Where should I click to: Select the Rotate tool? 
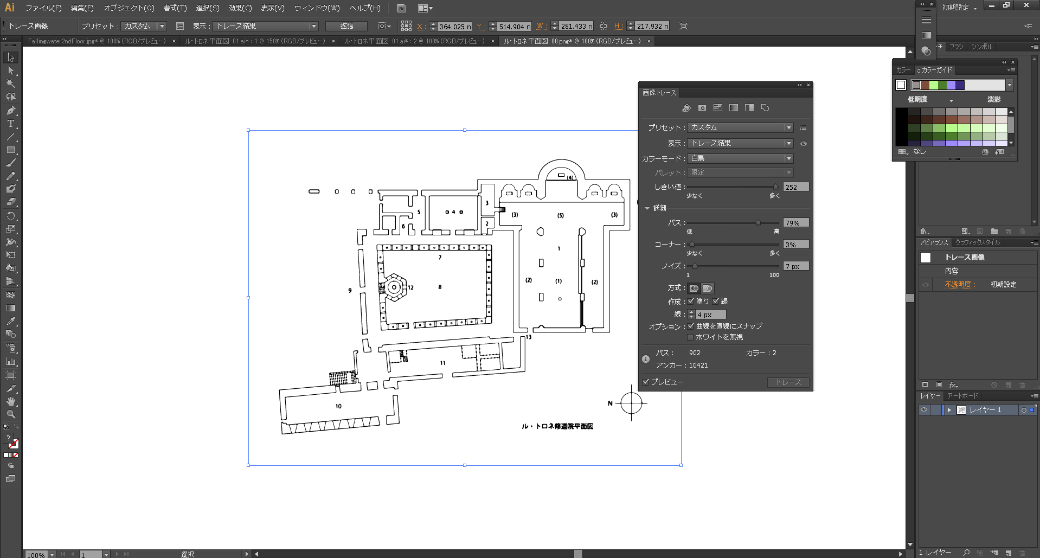point(11,216)
